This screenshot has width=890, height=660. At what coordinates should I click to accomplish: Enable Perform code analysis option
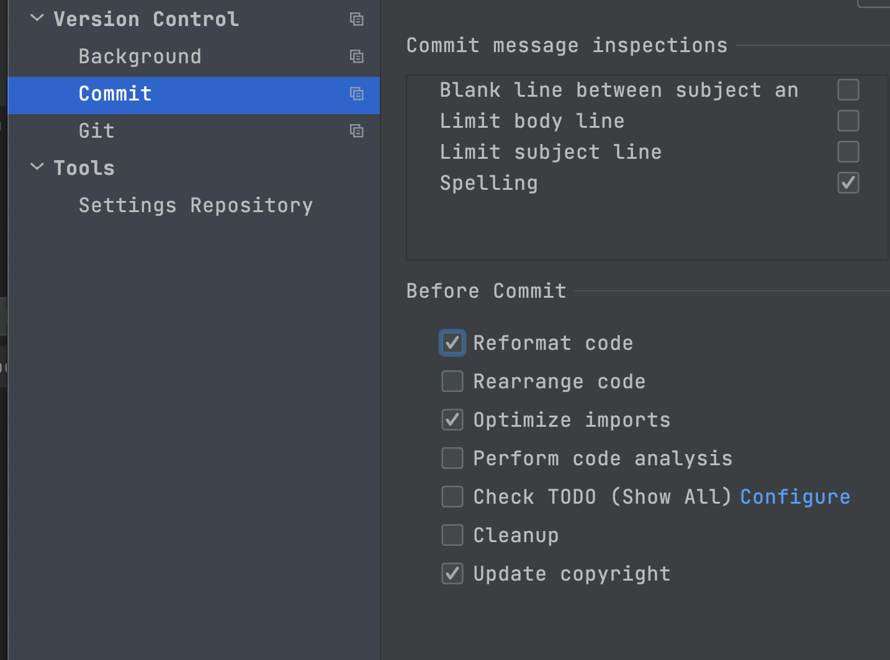452,458
